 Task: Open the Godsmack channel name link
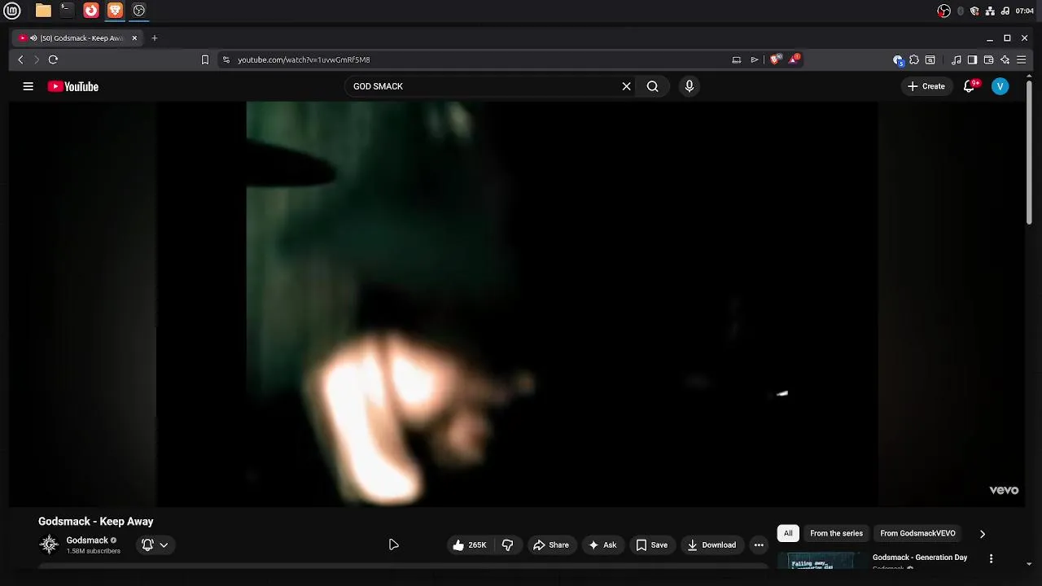(87, 540)
